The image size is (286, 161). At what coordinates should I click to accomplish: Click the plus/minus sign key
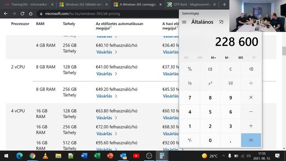click(189, 140)
